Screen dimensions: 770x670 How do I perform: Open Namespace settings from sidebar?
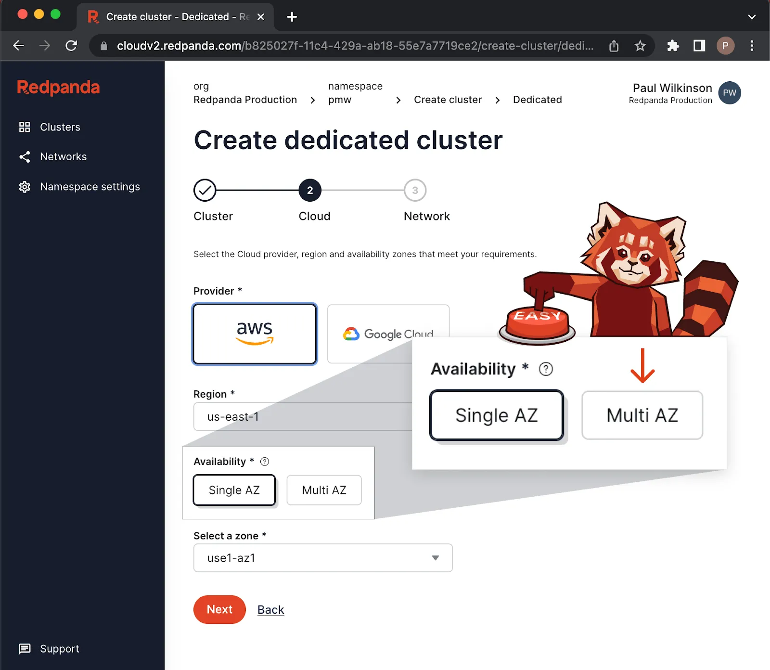click(x=90, y=186)
